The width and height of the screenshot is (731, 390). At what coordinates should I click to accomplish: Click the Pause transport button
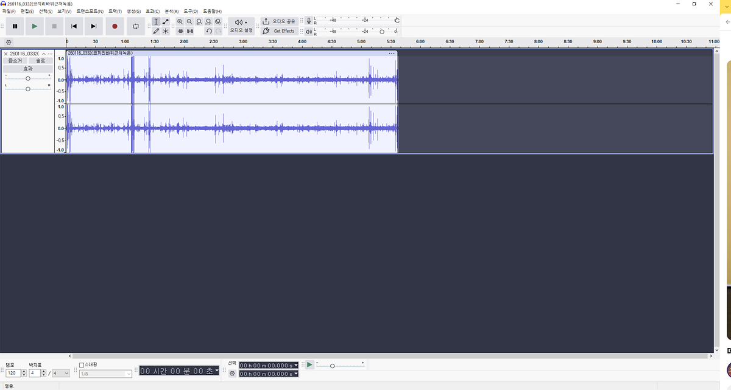tap(15, 26)
